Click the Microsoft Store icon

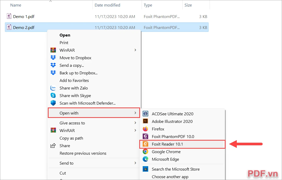click(x=145, y=169)
